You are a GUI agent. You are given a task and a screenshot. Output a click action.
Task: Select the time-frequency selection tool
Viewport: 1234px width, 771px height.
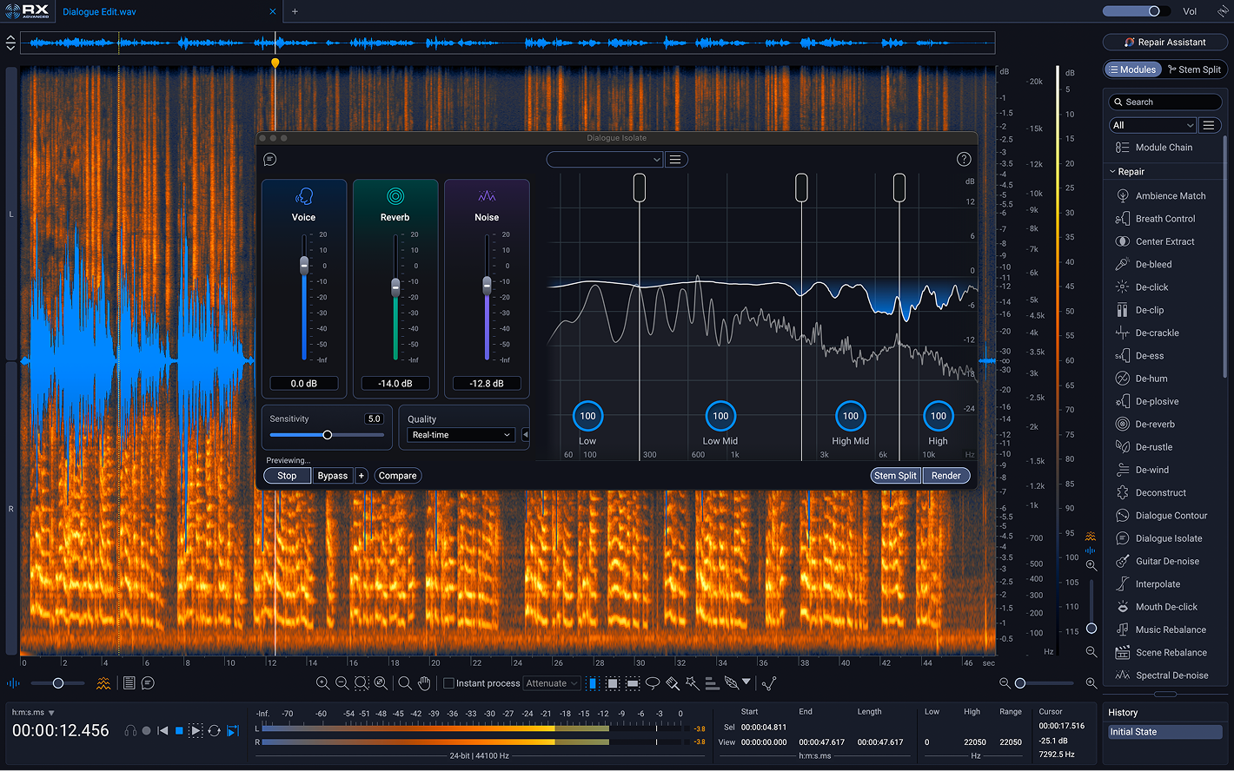pos(613,683)
